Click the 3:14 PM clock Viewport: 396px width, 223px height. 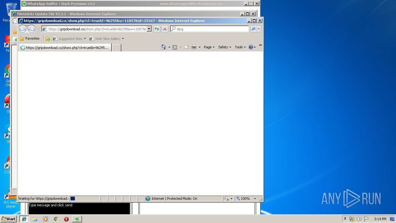[x=380, y=219]
